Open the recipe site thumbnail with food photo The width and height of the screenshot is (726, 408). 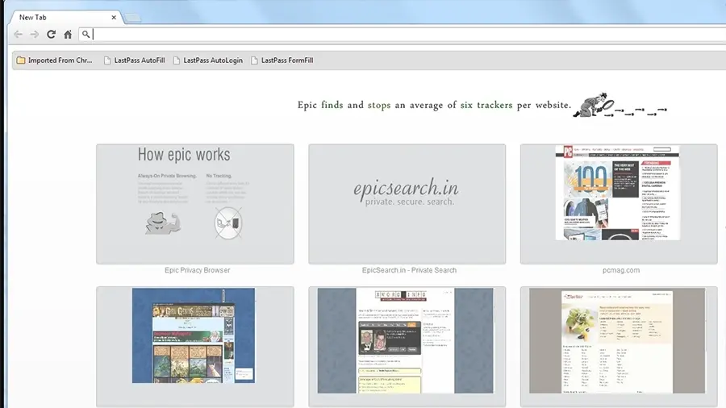[619, 347]
